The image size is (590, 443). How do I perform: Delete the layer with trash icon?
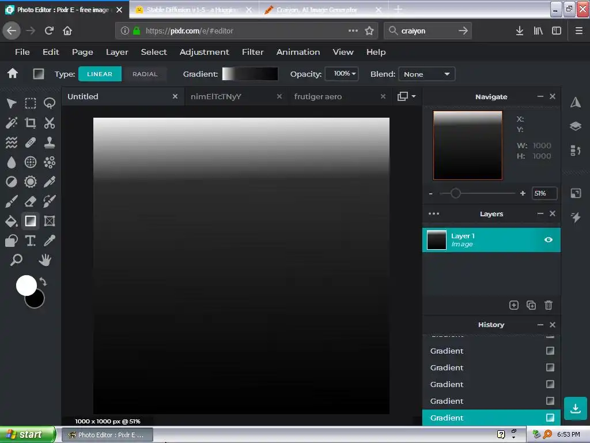(x=549, y=305)
